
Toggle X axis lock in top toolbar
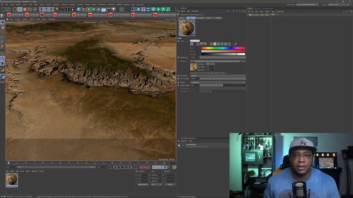tap(41, 9)
